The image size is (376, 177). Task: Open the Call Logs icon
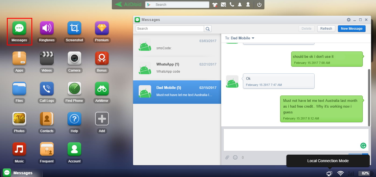(47, 89)
